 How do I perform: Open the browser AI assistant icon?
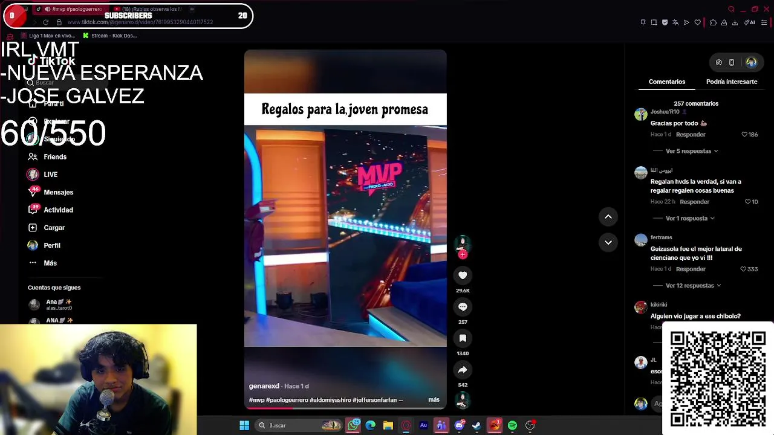click(x=750, y=22)
